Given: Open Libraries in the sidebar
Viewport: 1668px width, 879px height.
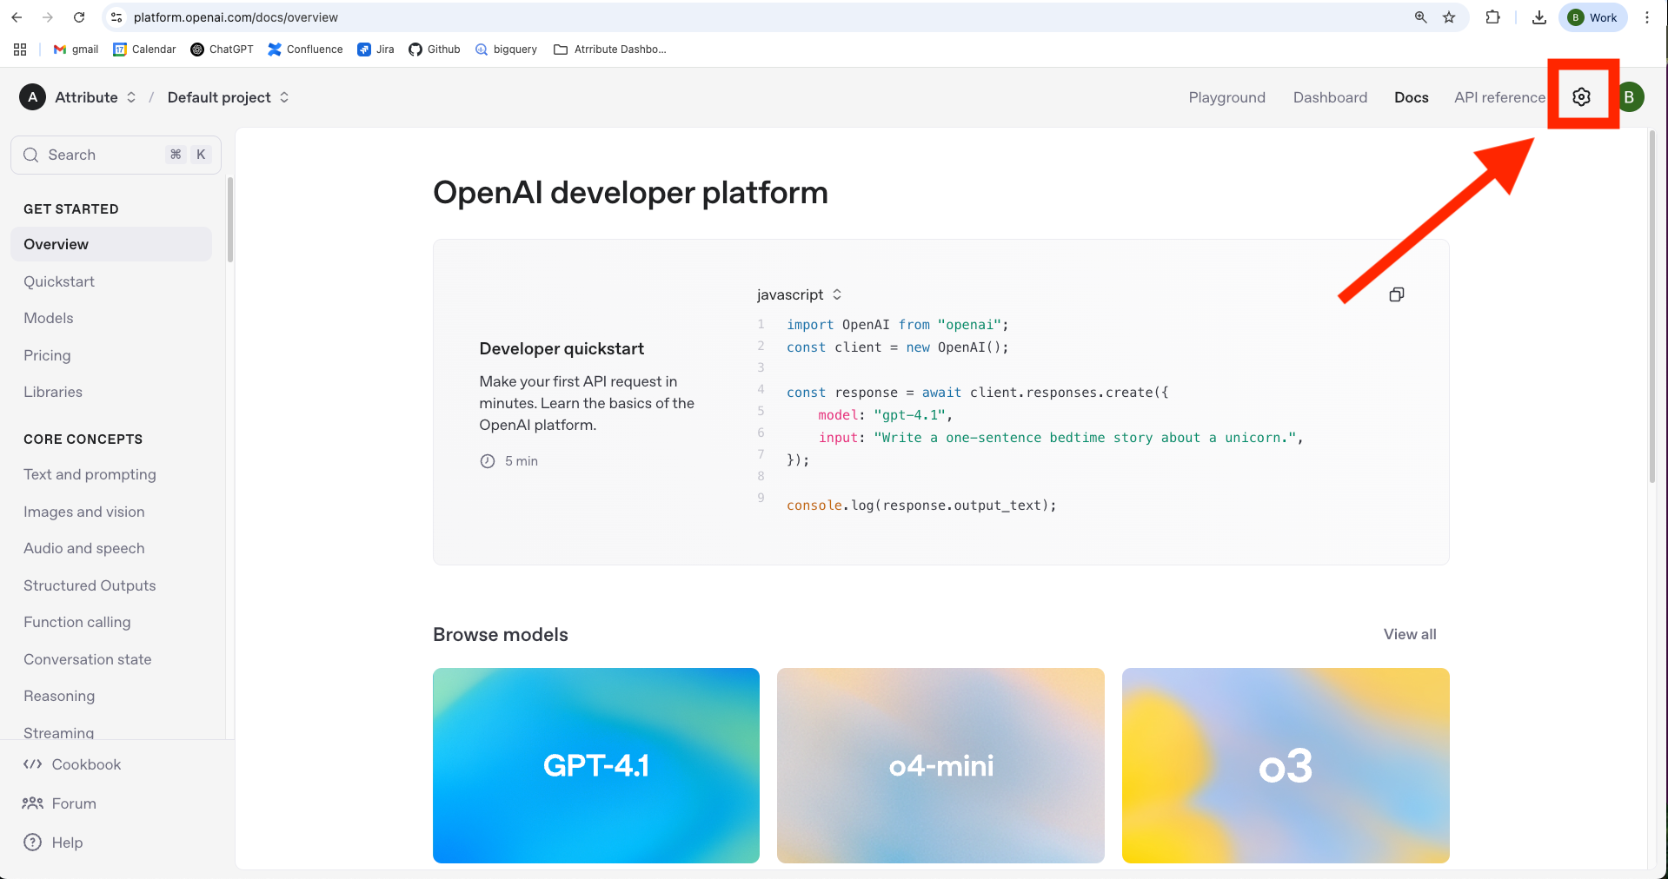Looking at the screenshot, I should point(53,392).
